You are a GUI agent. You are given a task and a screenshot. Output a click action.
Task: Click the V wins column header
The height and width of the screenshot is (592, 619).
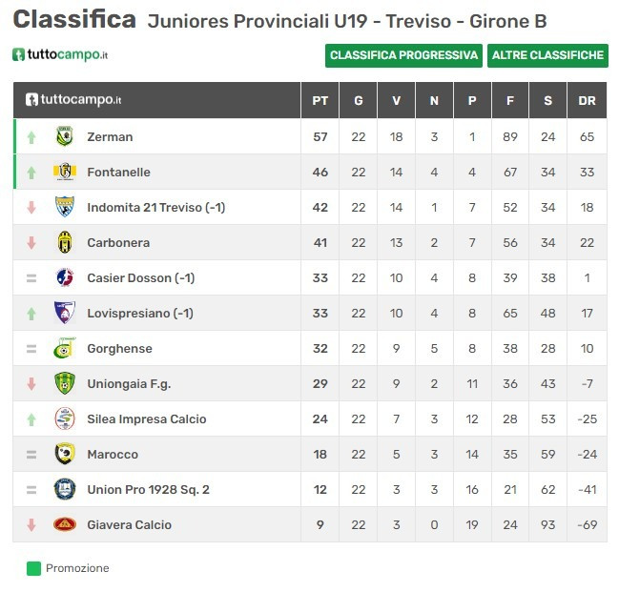[x=396, y=100]
